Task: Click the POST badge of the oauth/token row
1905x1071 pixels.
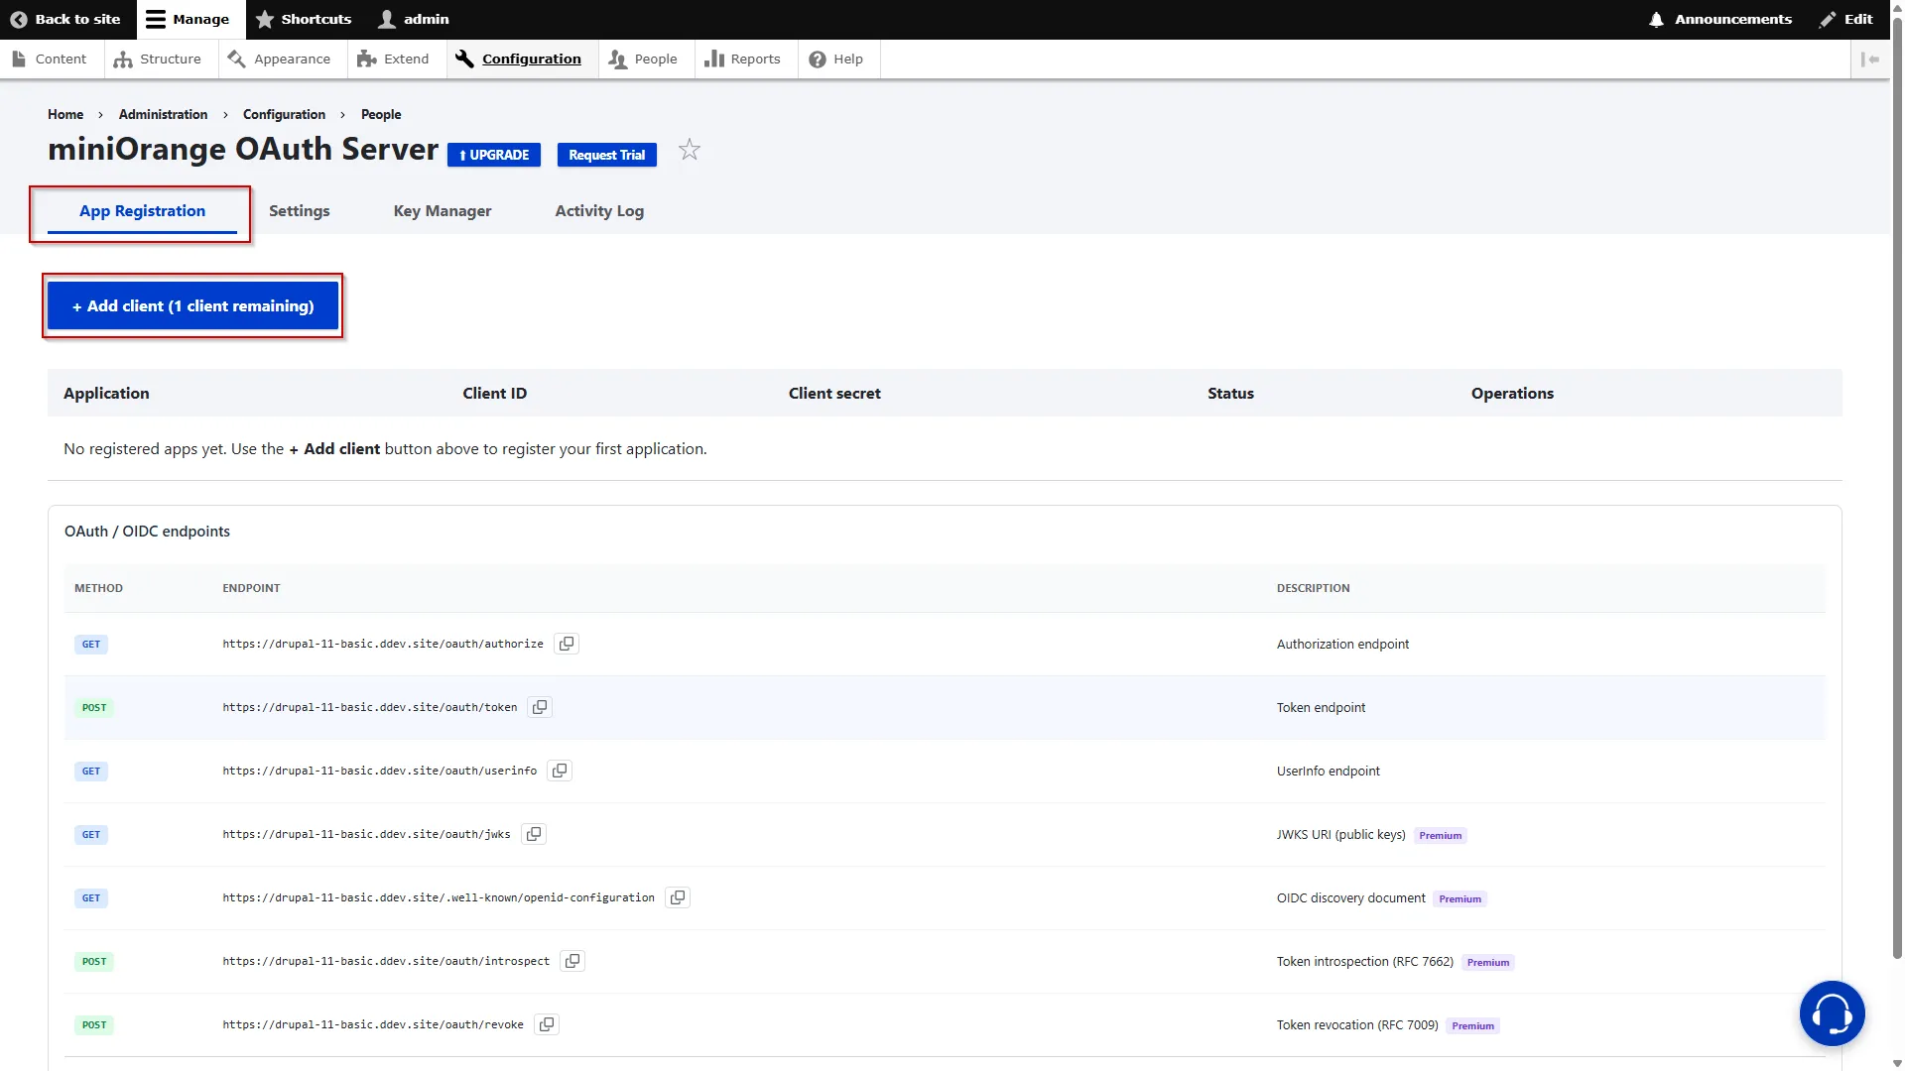Action: point(94,708)
